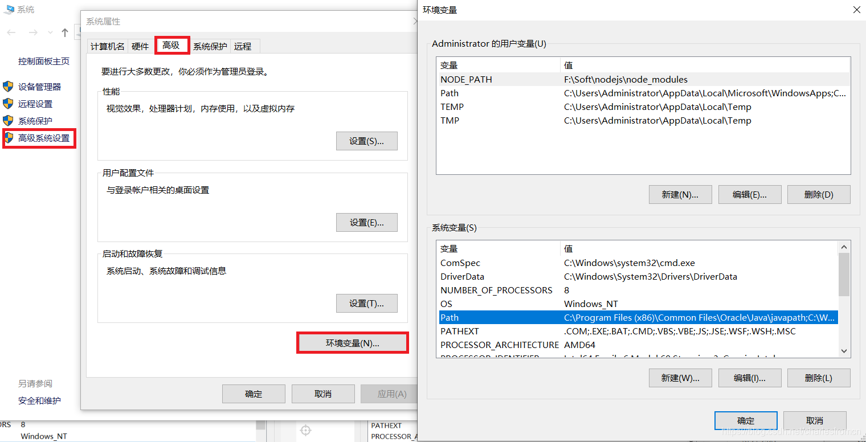Select the PROCESSOR_ARCHITECTURE system variable row
This screenshot has width=866, height=442.
click(x=638, y=345)
